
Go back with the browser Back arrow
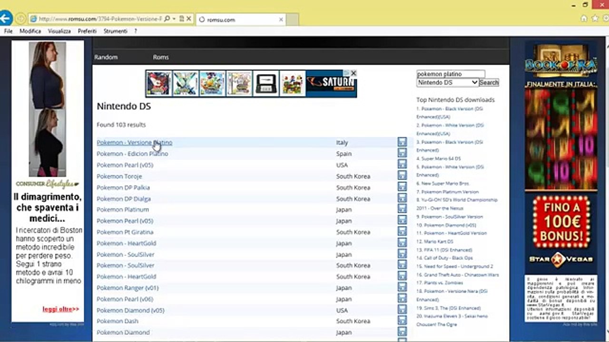(x=5, y=19)
